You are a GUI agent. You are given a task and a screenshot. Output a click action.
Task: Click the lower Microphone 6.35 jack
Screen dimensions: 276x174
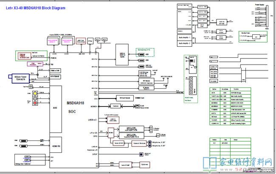150,146
